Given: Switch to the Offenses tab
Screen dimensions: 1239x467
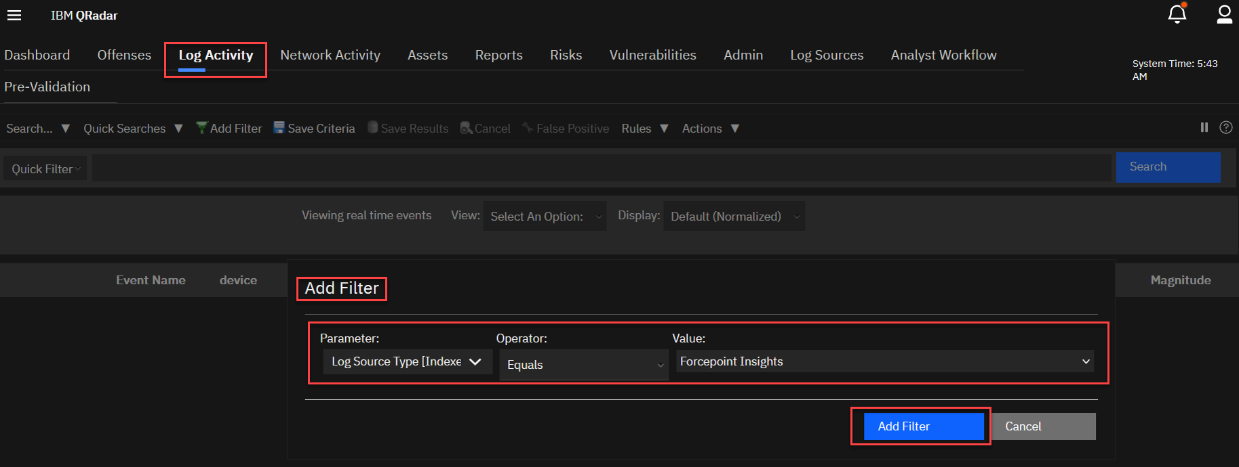Looking at the screenshot, I should click(x=124, y=55).
